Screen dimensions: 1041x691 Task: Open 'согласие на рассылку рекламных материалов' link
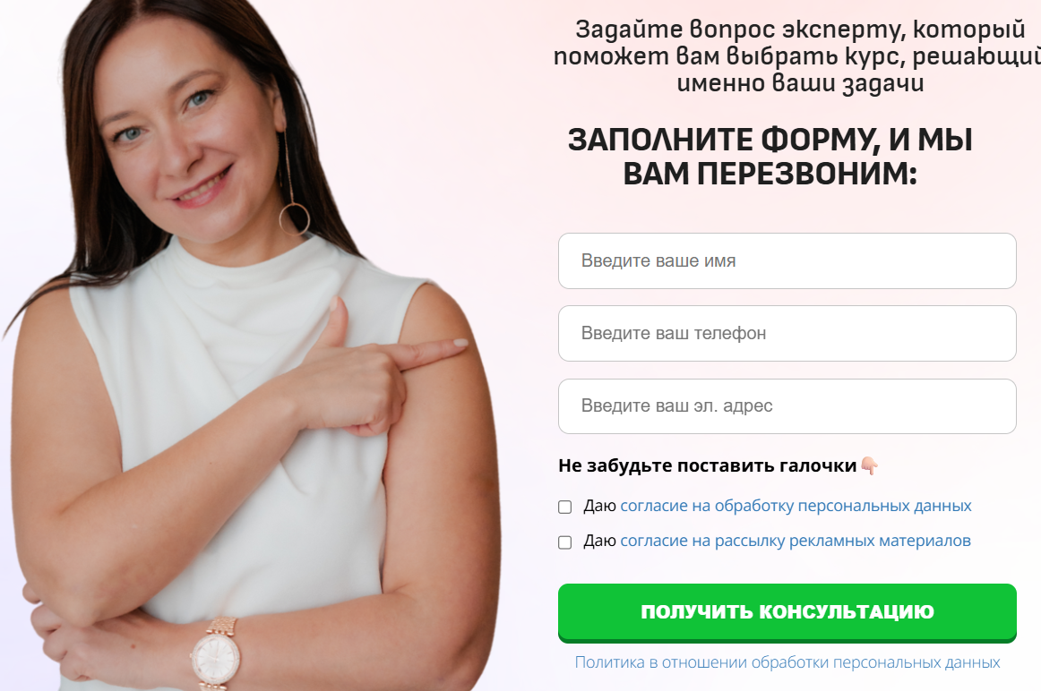coord(796,542)
